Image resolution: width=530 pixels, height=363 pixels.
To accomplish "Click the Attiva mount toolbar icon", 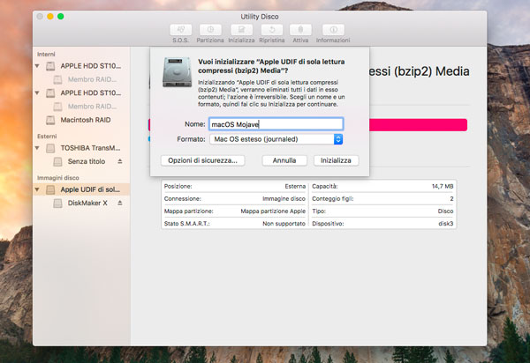I will (x=300, y=30).
